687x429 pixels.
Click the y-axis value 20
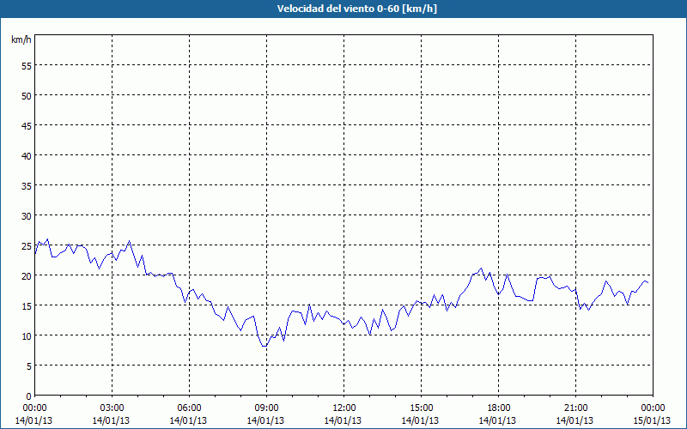click(x=27, y=277)
